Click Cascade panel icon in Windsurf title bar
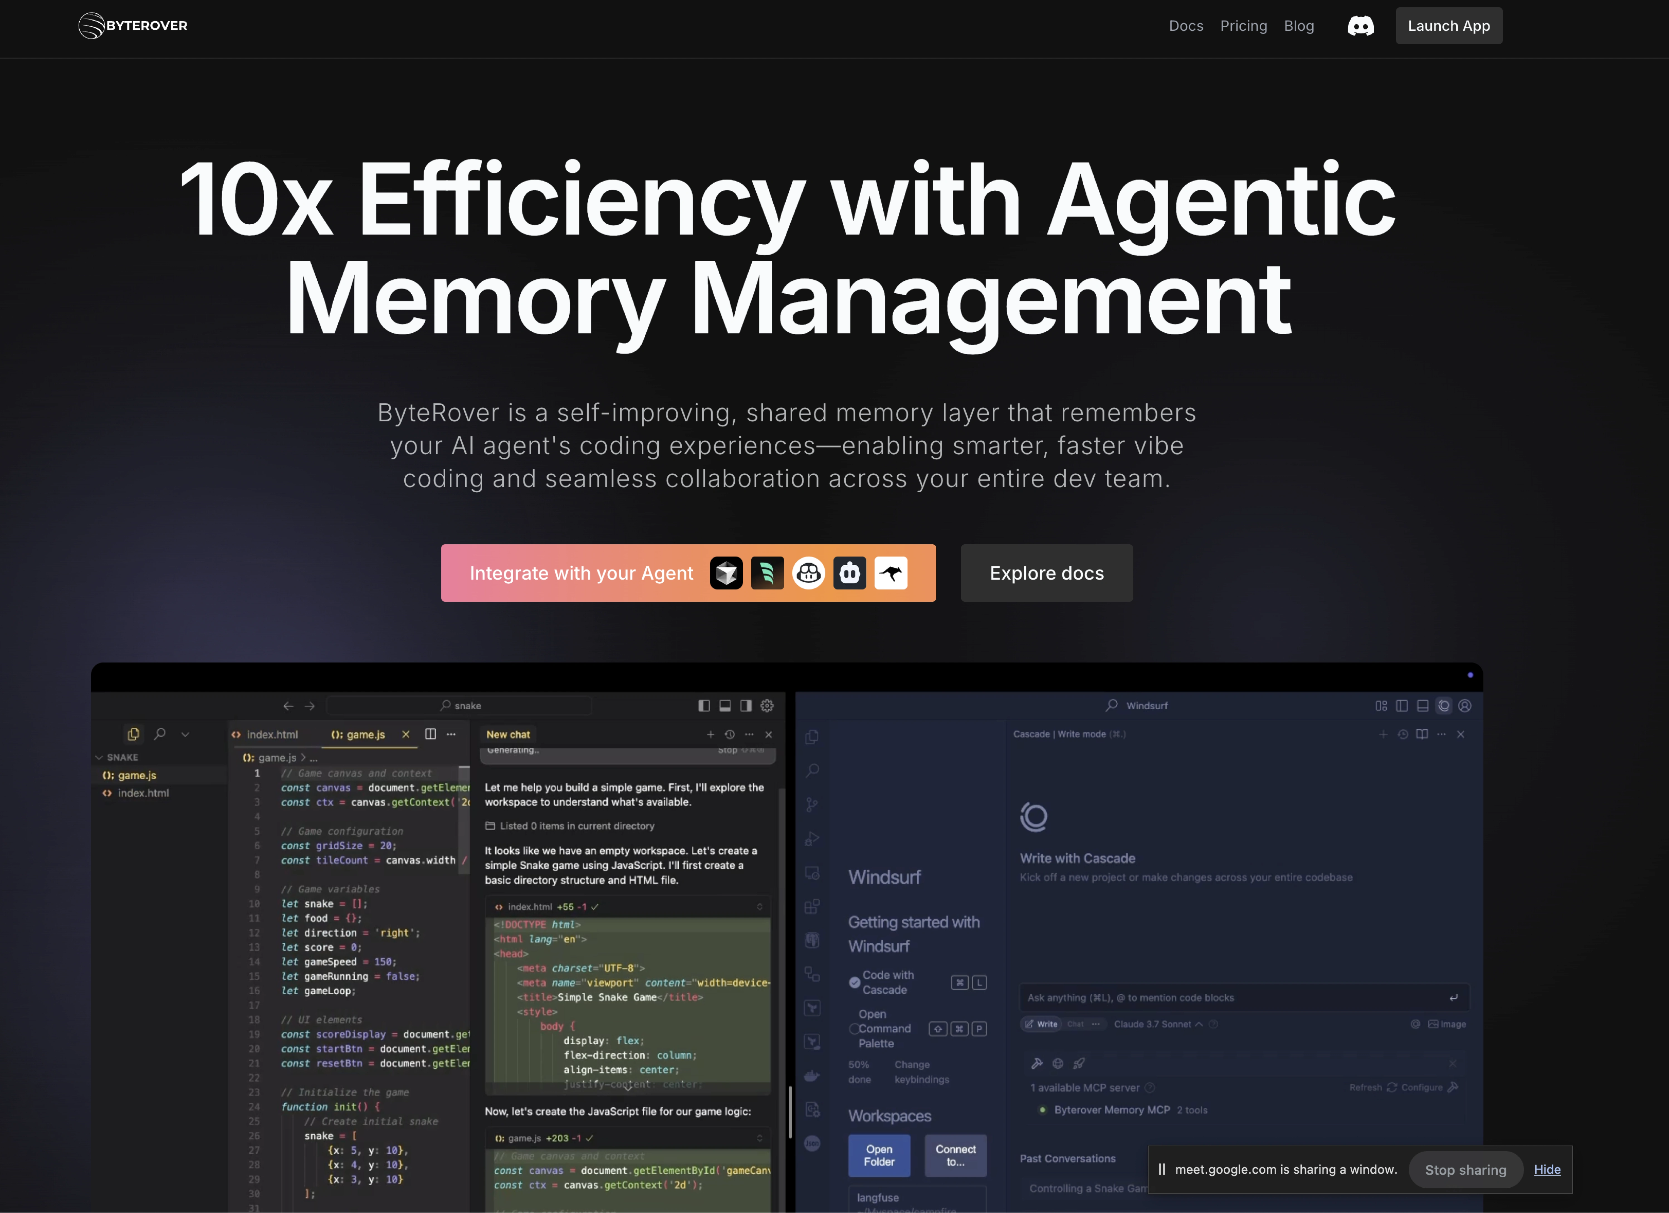The width and height of the screenshot is (1669, 1213). (1444, 706)
